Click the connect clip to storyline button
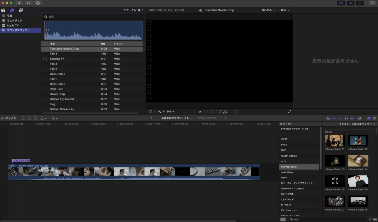 pyautogui.click(x=23, y=118)
